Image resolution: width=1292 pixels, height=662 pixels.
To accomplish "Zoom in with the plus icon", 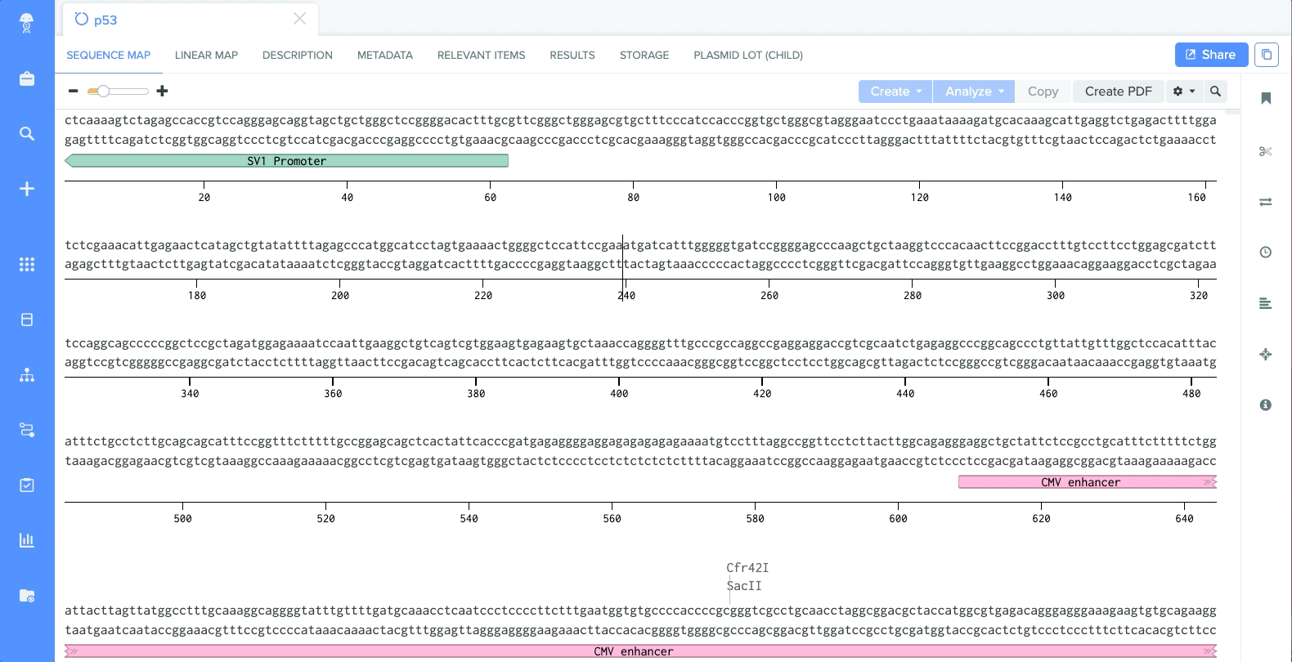I will coord(162,92).
